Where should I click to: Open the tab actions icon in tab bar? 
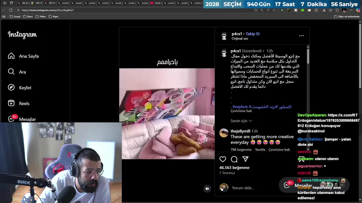coord(11,3)
